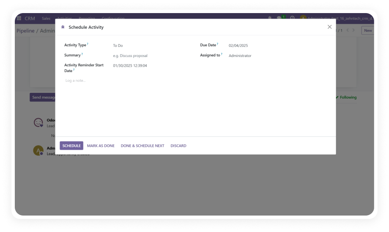This screenshot has width=389, height=232.
Task: Discard the scheduled activity
Action: 178,146
